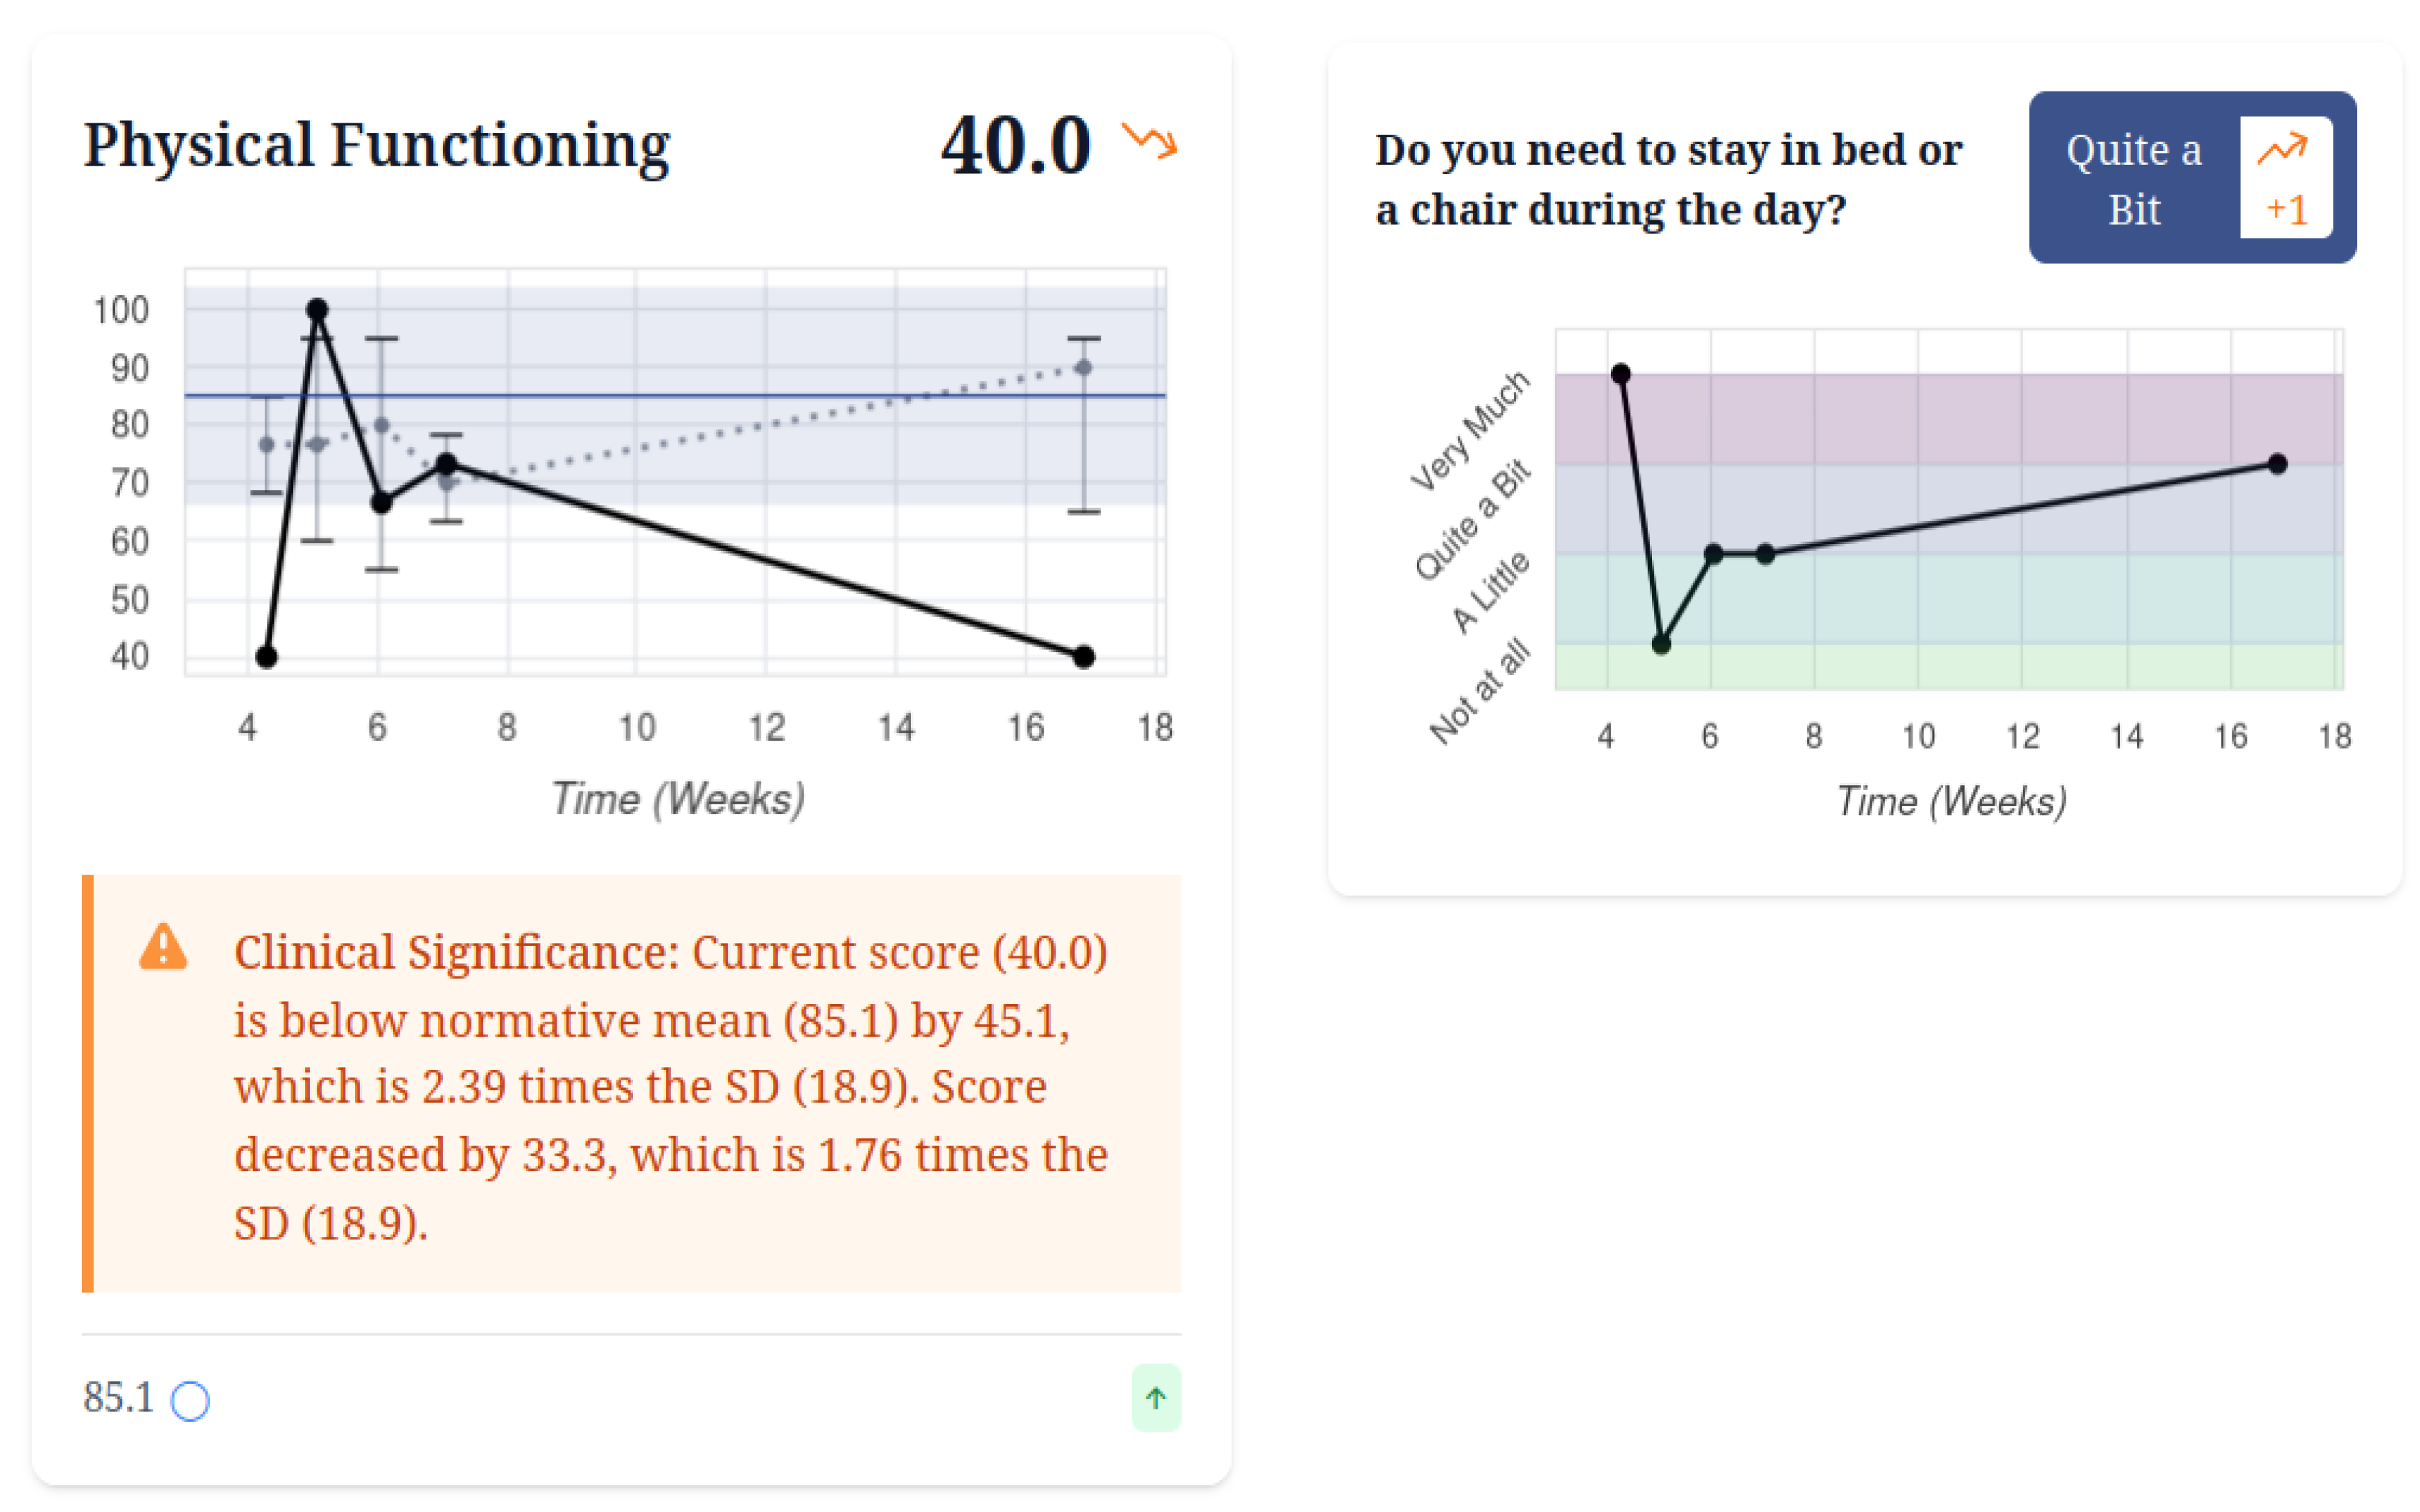Screen dimensions: 2420x1512
Task: Click the Clinical Significance alert text
Action: (x=670, y=1086)
